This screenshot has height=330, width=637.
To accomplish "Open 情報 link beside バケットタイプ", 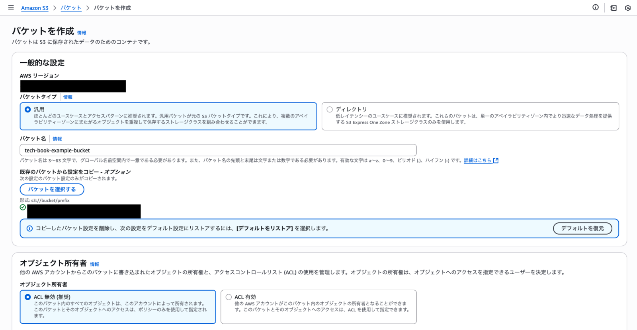I will pos(68,97).
